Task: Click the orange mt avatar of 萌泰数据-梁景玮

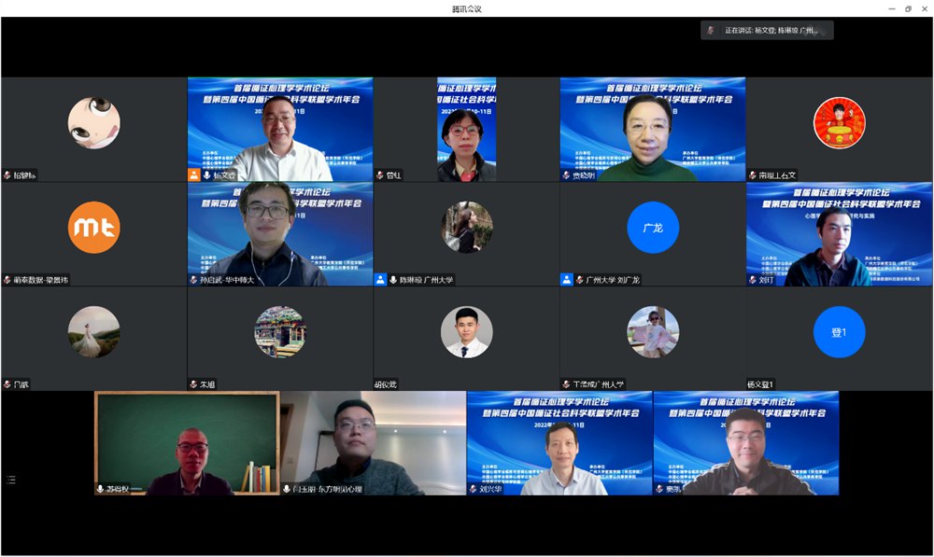Action: pyautogui.click(x=93, y=228)
